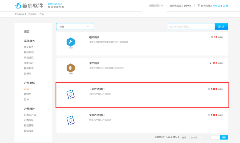Click the 管家PDA接口 product icon
This screenshot has height=143, width=240.
[70, 120]
